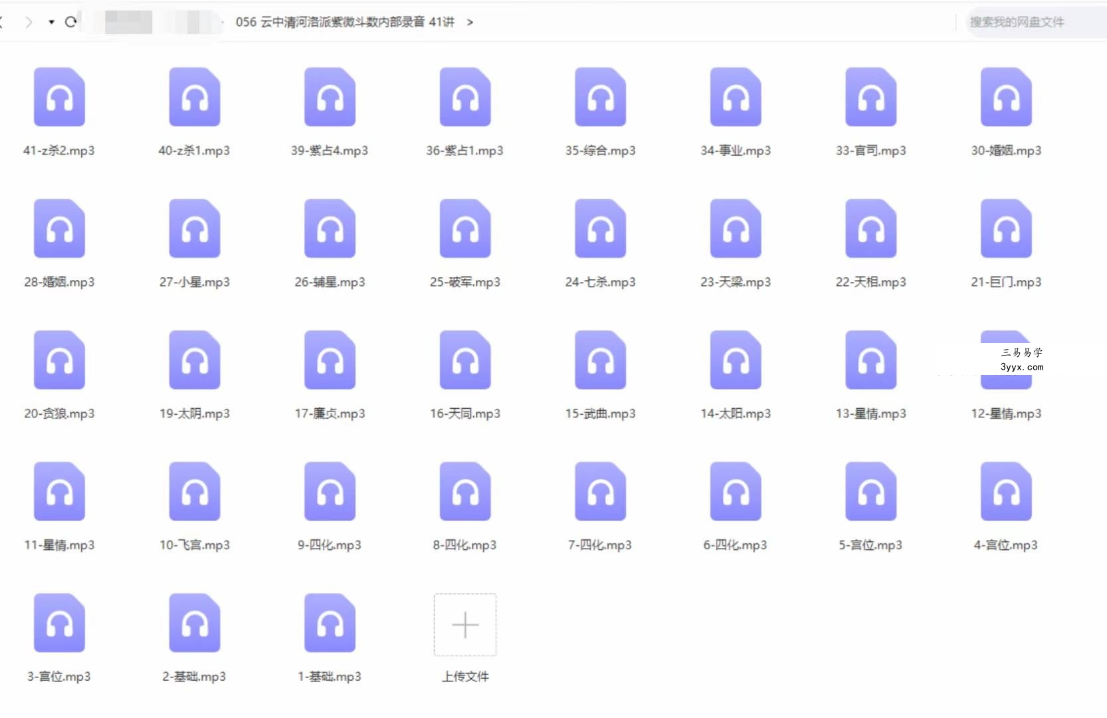Open the 27-小星.mp3 audio icon
Screen dimensions: 1107x718
[195, 229]
